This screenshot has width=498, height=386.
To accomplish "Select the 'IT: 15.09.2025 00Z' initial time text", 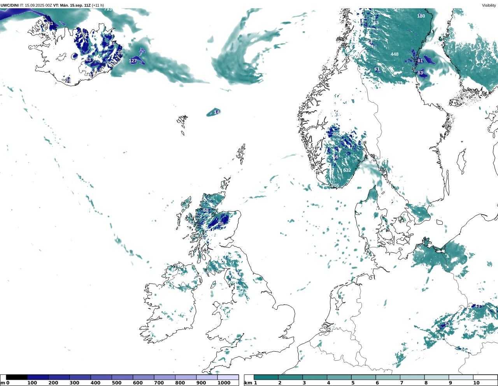I will [x=36, y=5].
